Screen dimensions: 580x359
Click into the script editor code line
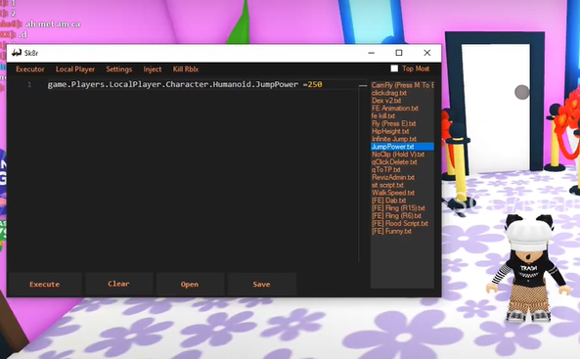coord(185,84)
